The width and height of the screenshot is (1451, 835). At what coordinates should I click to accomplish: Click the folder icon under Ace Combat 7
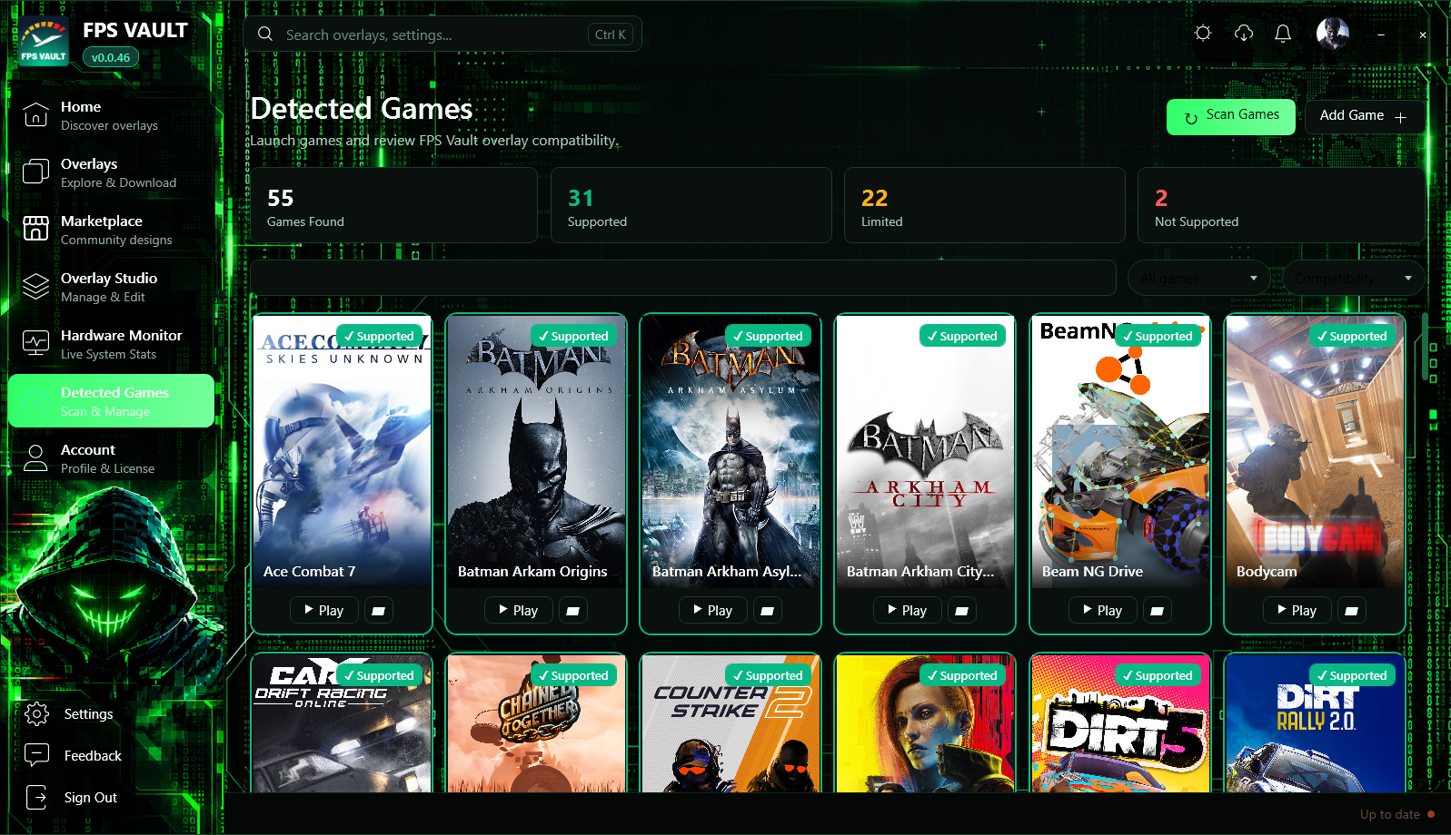pos(379,611)
